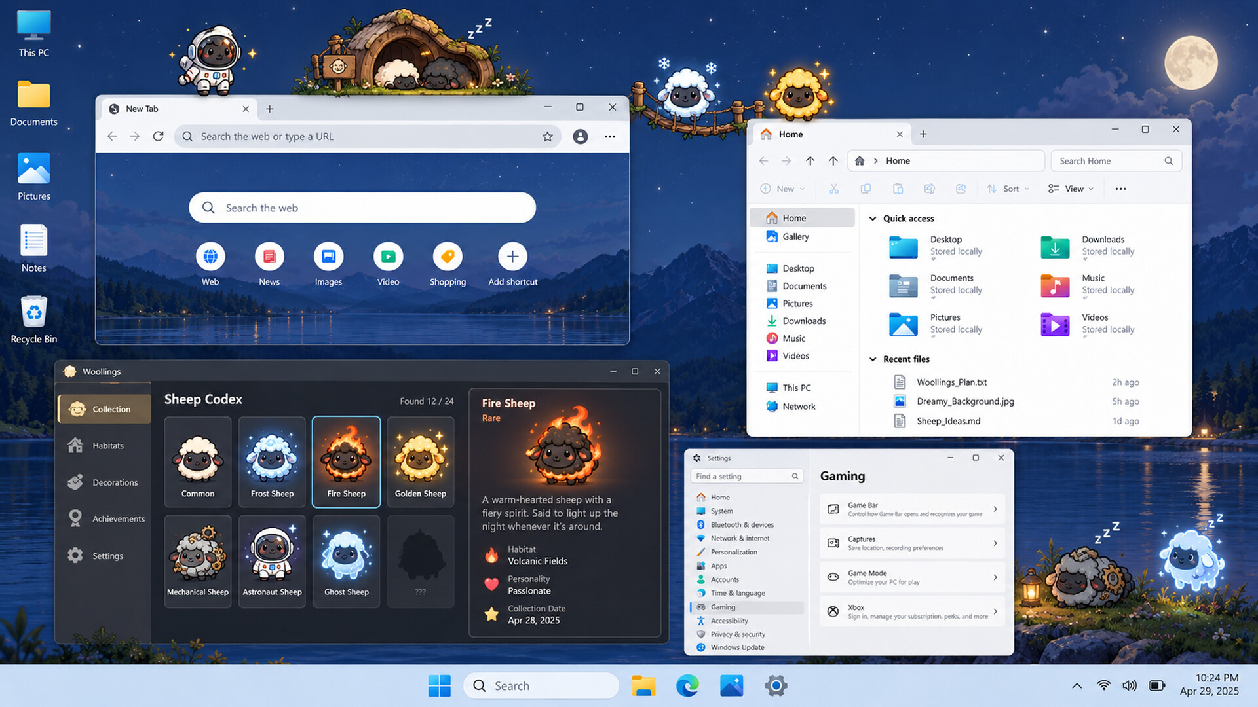Open Game Mode settings
Viewport: 1258px width, 707px height.
[912, 577]
